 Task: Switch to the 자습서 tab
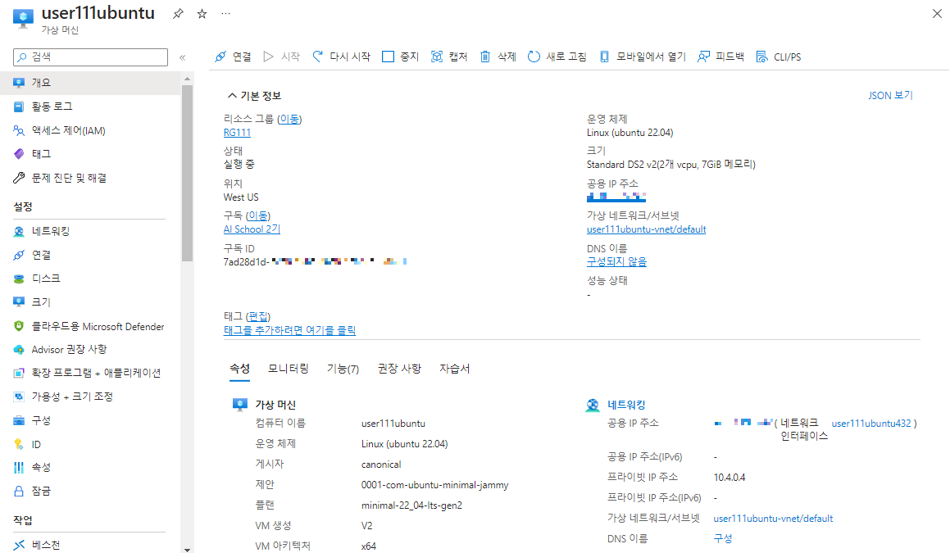[454, 369]
